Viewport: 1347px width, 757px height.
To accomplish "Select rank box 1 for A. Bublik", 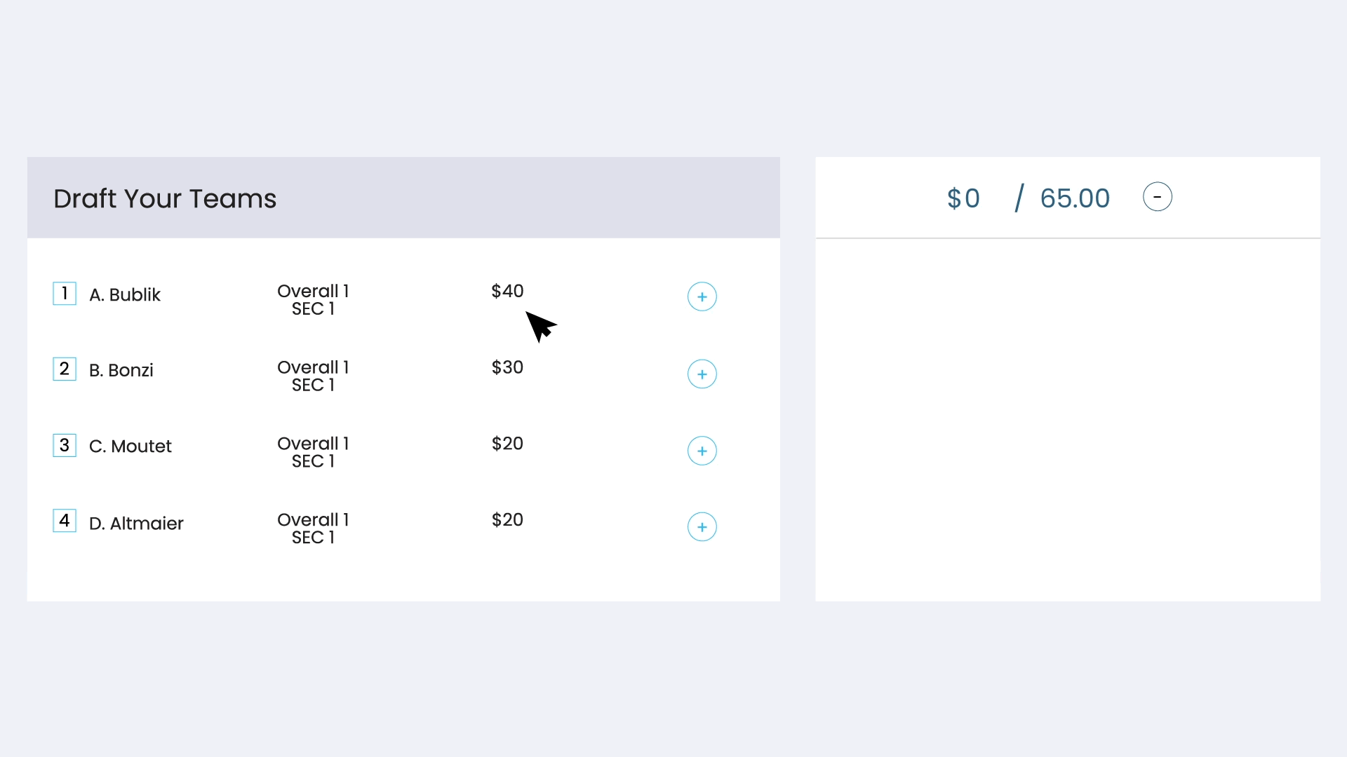I will [x=65, y=293].
